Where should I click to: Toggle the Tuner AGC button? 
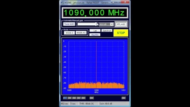[69, 24]
